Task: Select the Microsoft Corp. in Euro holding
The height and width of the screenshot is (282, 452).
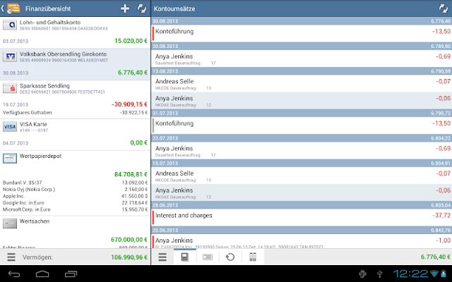Action: coord(75,209)
